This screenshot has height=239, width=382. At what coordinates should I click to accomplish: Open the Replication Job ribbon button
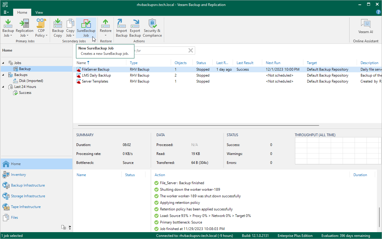pos(24,28)
